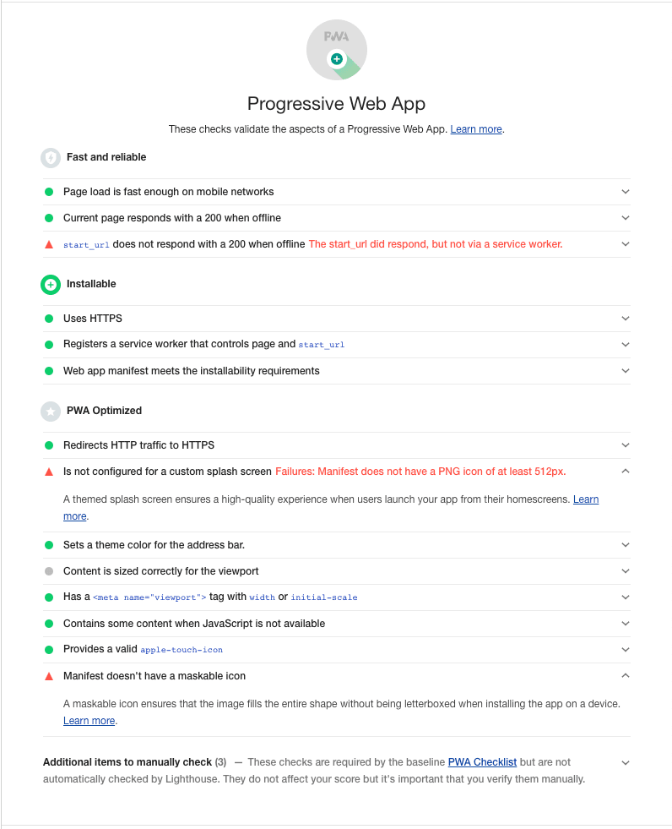Expand the Page load is fast enough audit

point(626,191)
